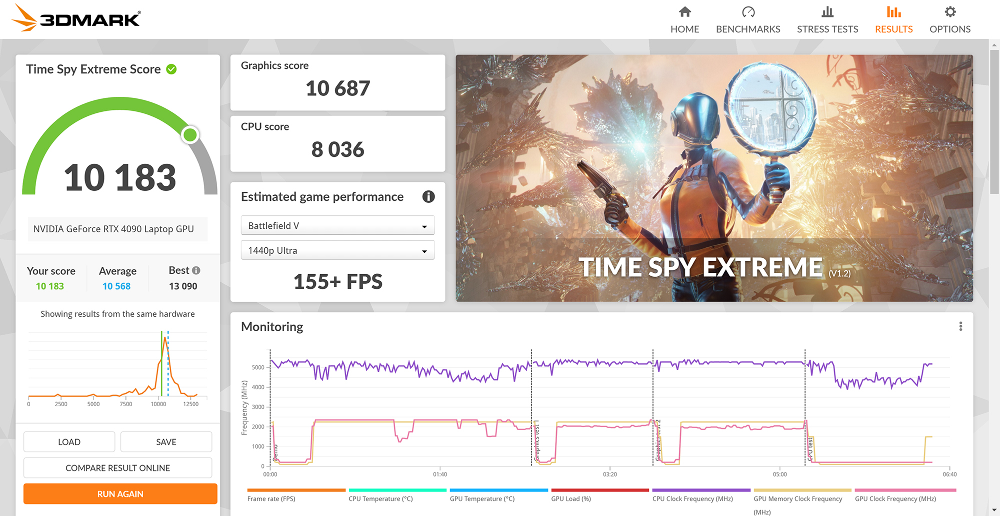Click the info icon next to Best
Viewport: 1000px width, 516px height.
click(x=196, y=270)
